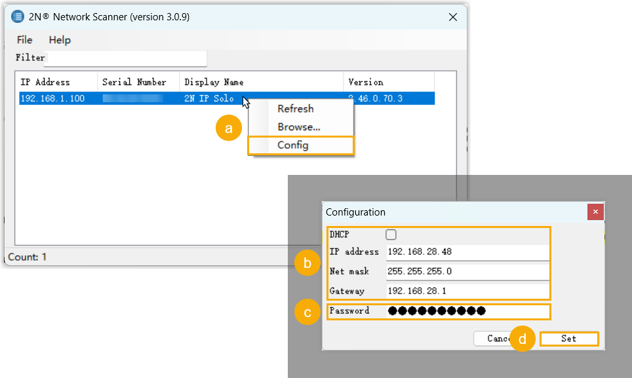Open the Help menu

60,40
